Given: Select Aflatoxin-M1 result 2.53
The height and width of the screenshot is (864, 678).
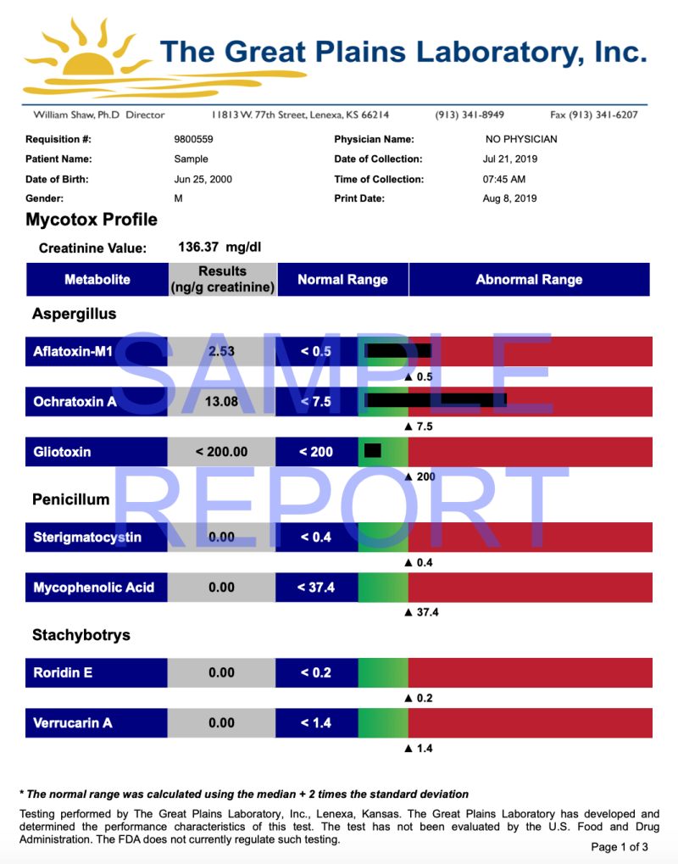Looking at the screenshot, I should click(221, 352).
